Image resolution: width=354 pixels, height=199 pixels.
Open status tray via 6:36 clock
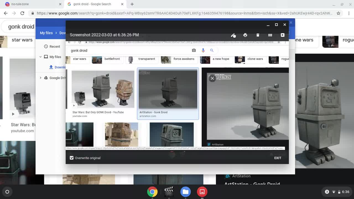coord(346,192)
